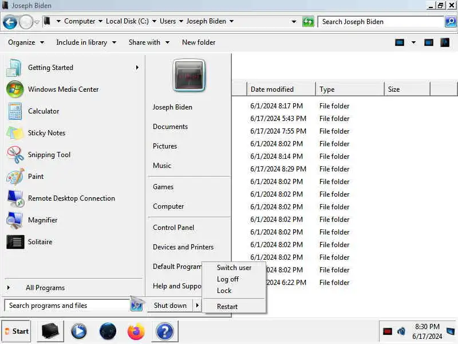Image resolution: width=458 pixels, height=344 pixels.
Task: Open the Shut down options arrow
Action: tap(197, 306)
